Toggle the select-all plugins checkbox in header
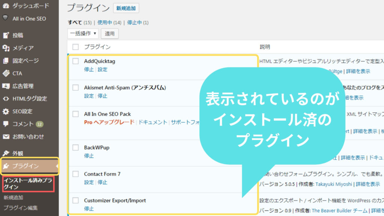This screenshot has height=216, width=384. pos(75,47)
